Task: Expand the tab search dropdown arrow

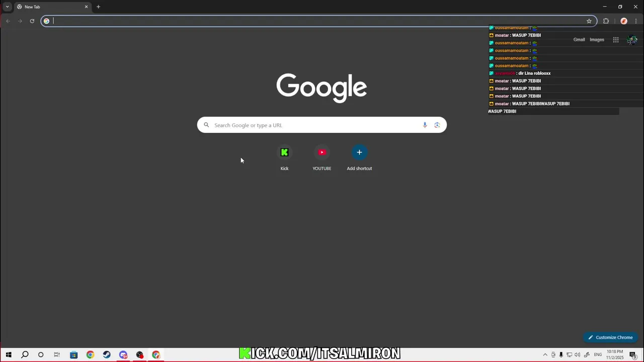Action: 7,7
